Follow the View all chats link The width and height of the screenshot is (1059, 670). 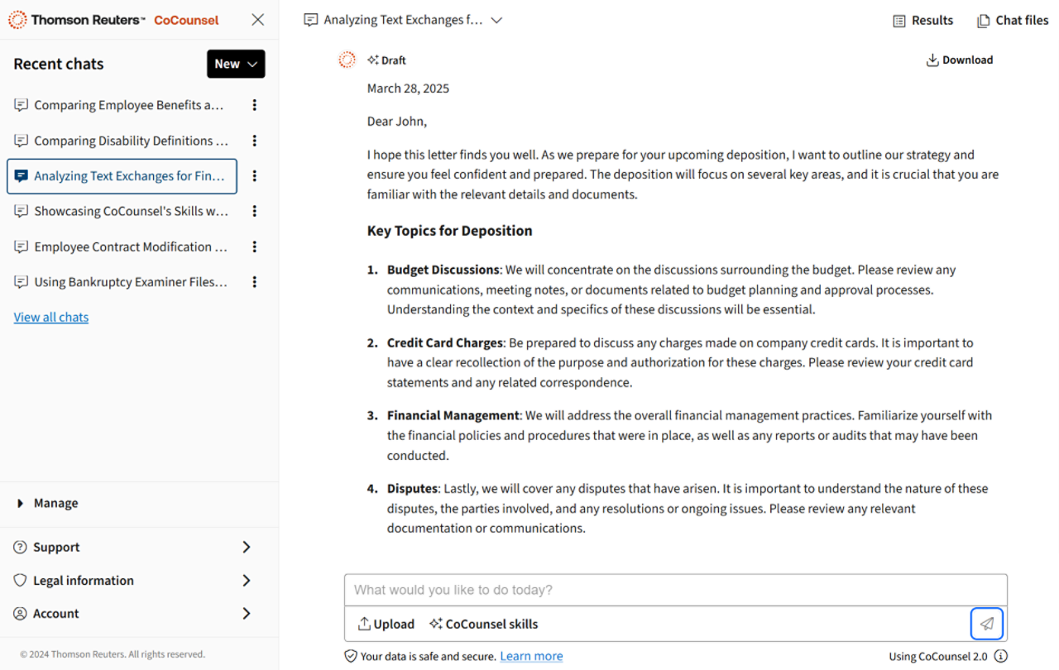point(51,317)
